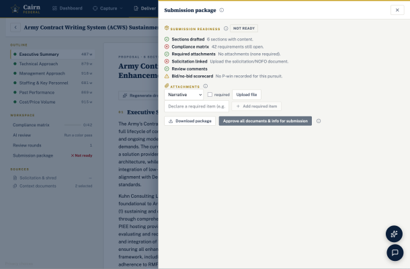410x269 pixels.
Task: Open the AI sparkle assistant button
Action: point(394,233)
